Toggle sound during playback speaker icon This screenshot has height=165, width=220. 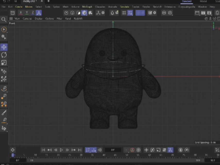(100, 150)
